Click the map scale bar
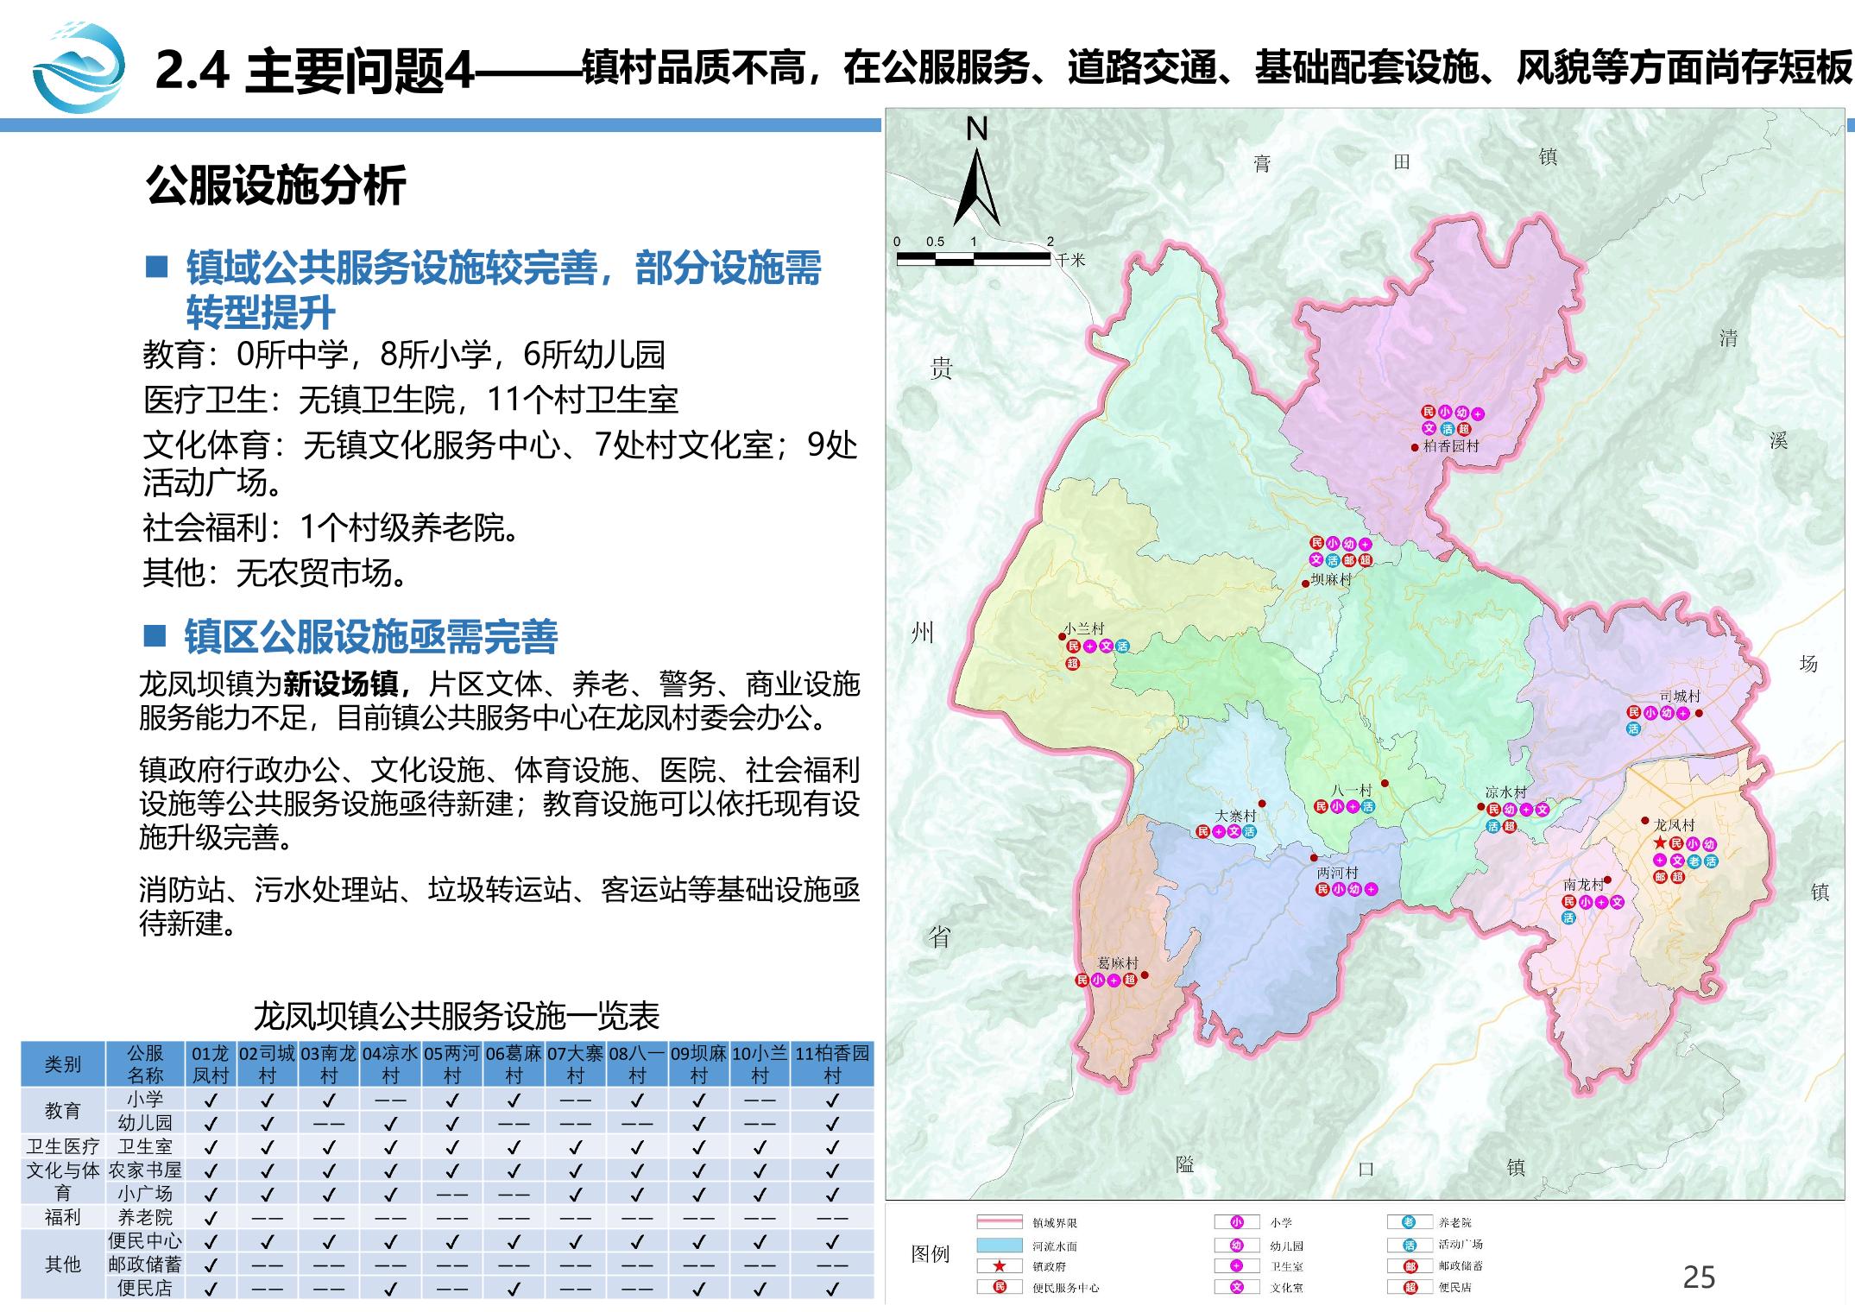Image resolution: width=1855 pixels, height=1312 pixels. [x=973, y=257]
